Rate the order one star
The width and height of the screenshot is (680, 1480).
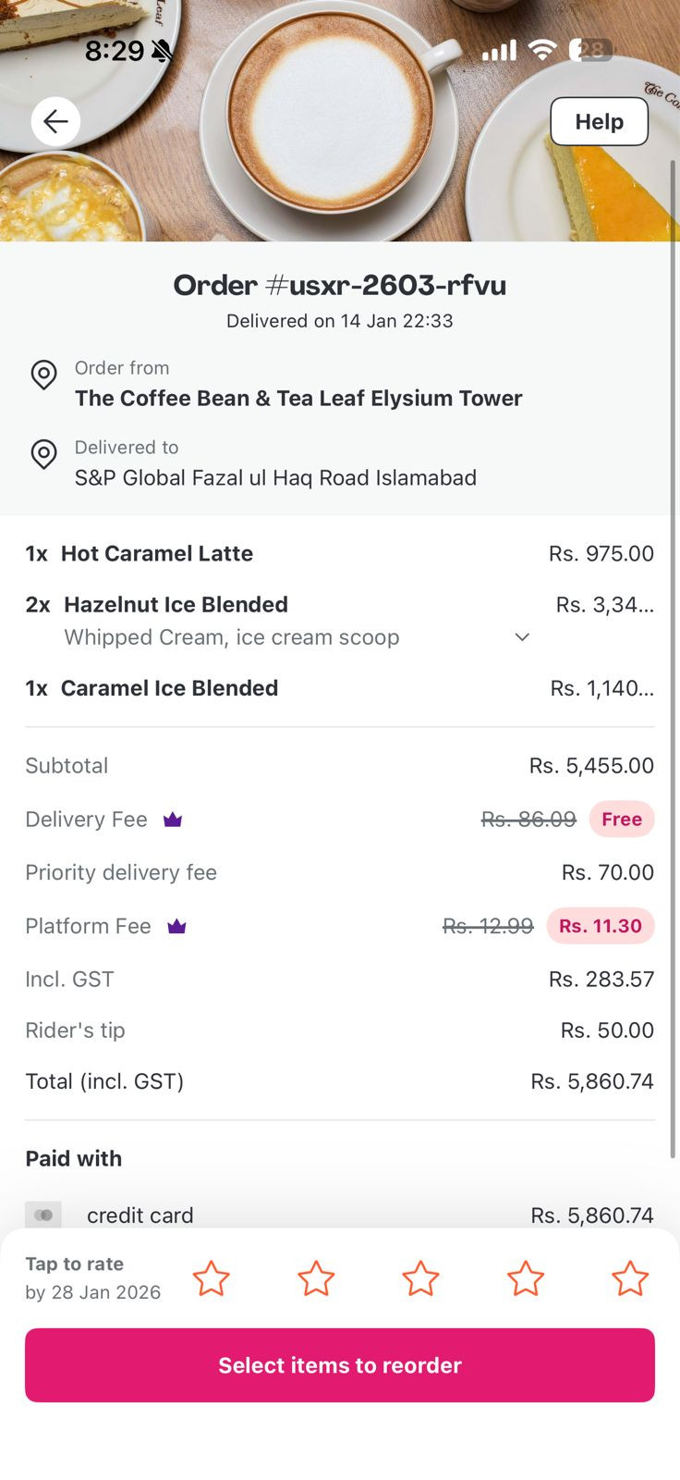click(x=211, y=1278)
